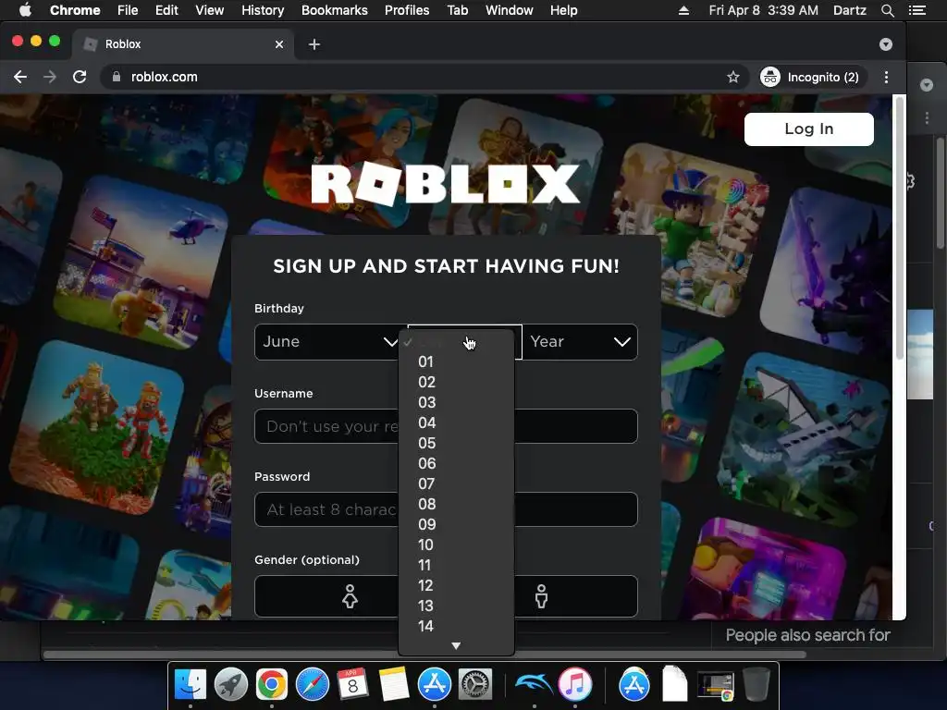Open a new tab with plus icon
The image size is (947, 710).
[314, 44]
